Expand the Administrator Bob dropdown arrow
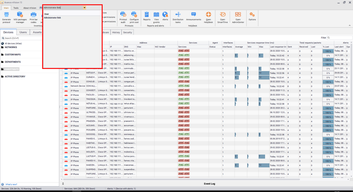 [85, 7]
